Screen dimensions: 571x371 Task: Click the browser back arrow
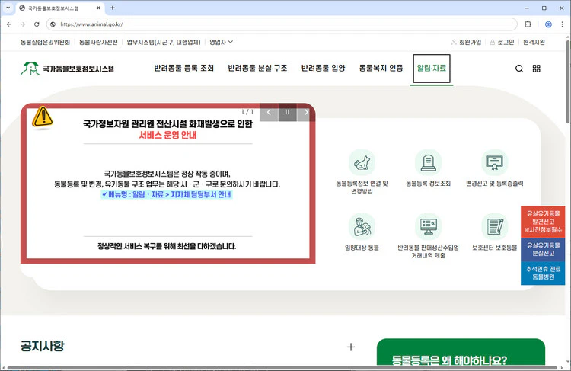9,24
